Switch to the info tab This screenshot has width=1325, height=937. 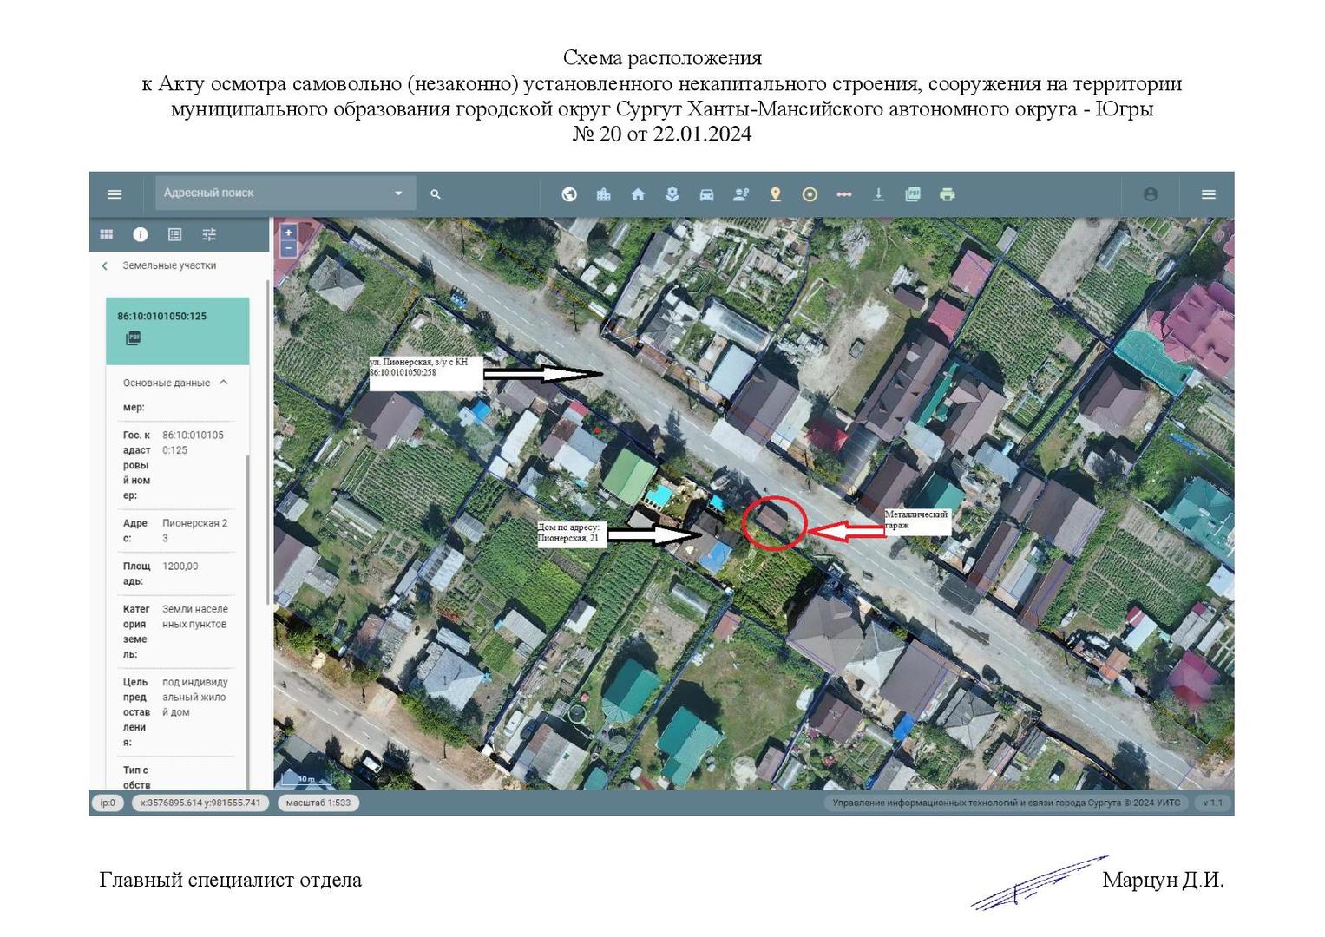[141, 234]
